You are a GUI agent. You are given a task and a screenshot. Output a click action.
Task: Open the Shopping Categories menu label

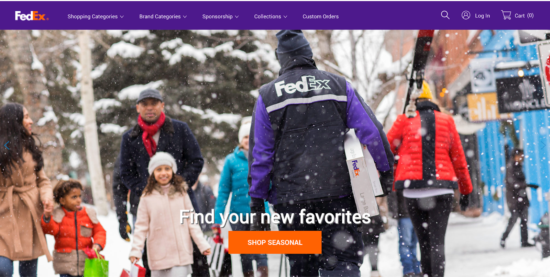[92, 16]
